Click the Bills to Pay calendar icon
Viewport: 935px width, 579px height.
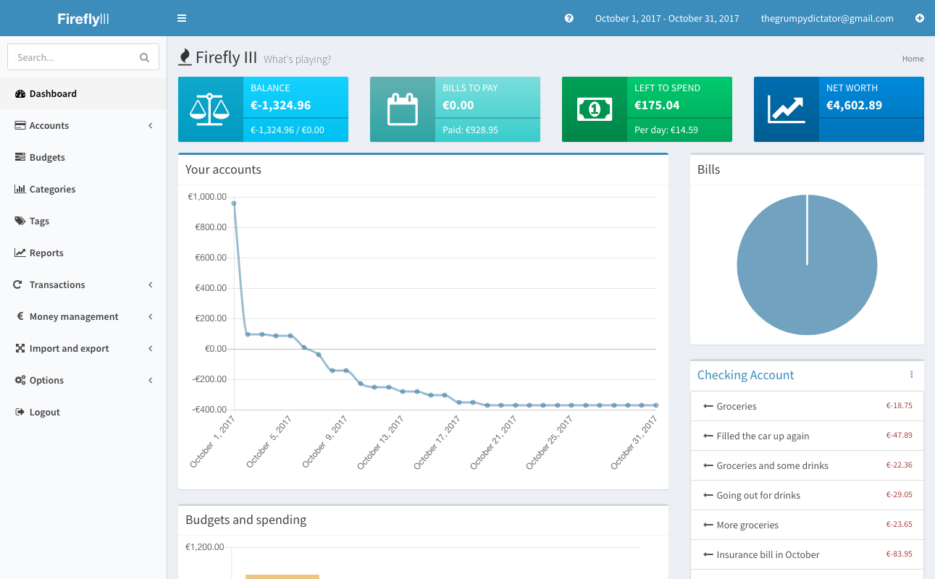coord(403,109)
